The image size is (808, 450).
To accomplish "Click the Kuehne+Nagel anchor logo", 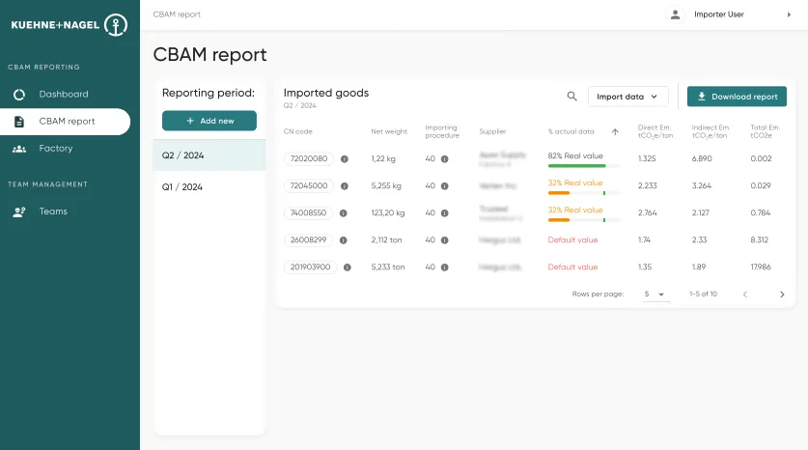I will (116, 25).
